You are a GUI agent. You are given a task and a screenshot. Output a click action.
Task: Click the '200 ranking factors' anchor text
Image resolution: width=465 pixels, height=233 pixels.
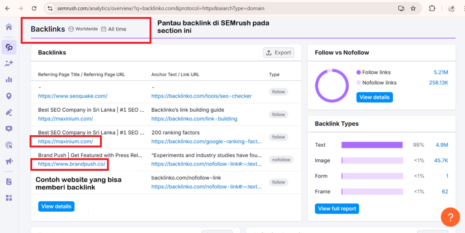175,133
